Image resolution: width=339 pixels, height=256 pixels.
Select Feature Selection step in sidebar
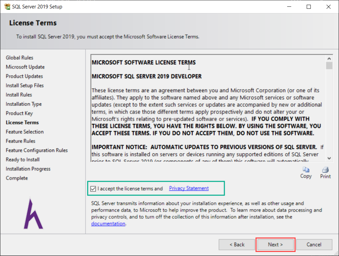pos(25,132)
